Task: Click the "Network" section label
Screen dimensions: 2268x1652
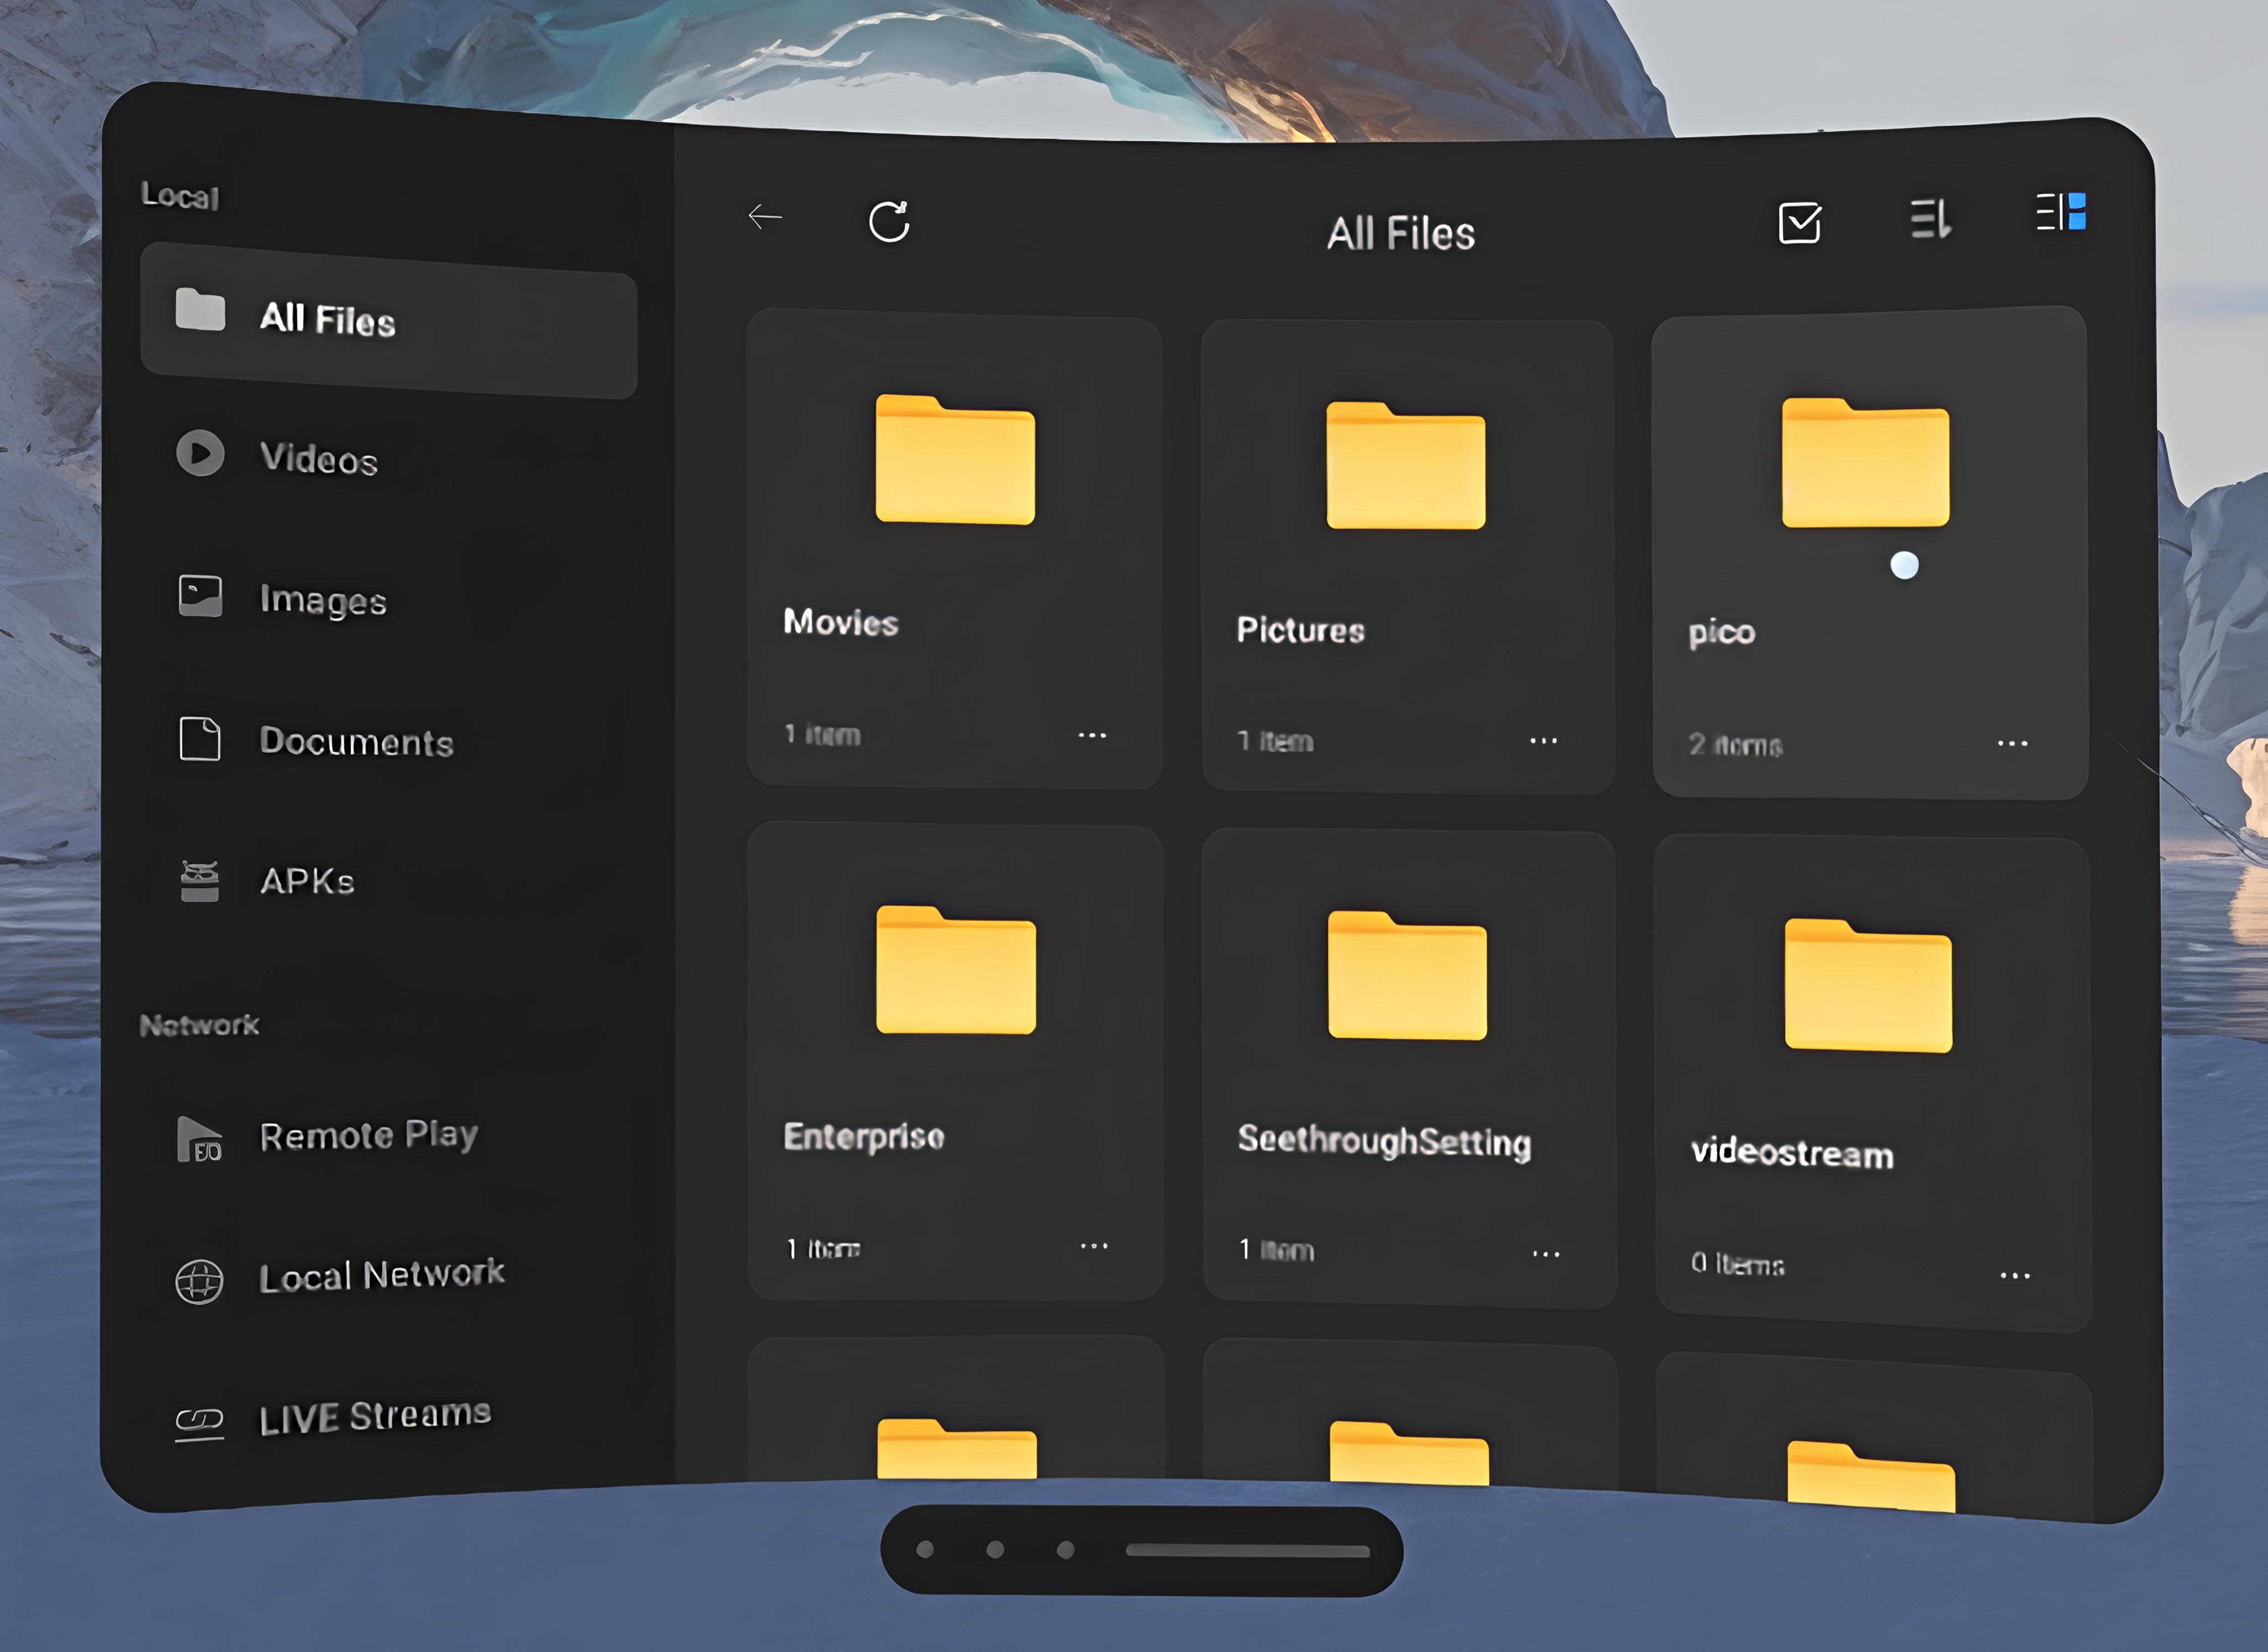Action: coord(200,1025)
